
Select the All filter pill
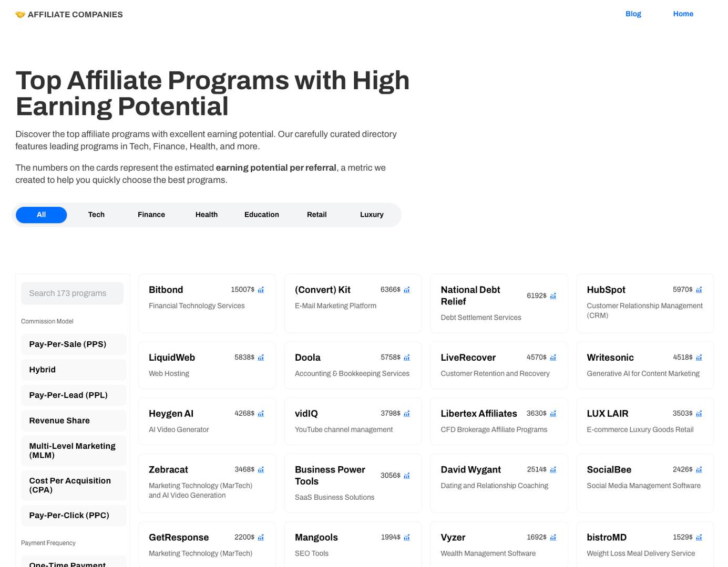coord(41,215)
